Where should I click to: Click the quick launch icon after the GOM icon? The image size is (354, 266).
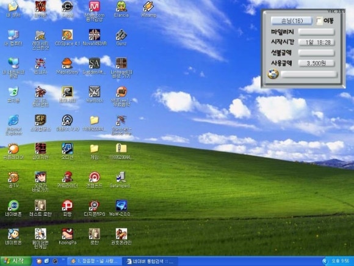tap(47, 261)
